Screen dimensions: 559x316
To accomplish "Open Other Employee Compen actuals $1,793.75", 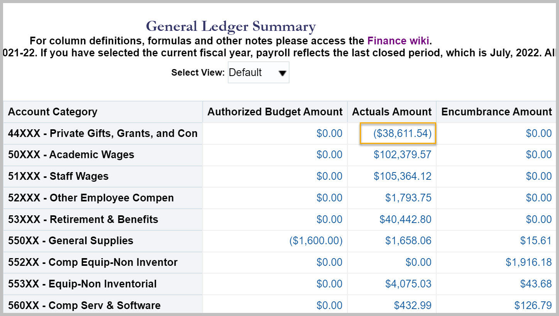I will tap(408, 198).
